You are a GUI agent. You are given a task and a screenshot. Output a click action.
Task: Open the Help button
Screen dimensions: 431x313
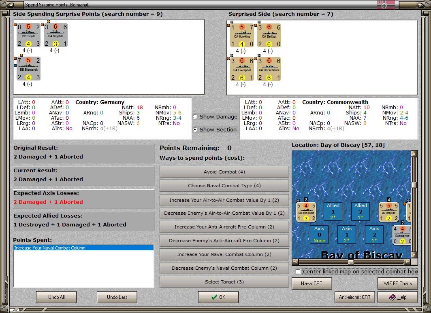pos(398,297)
